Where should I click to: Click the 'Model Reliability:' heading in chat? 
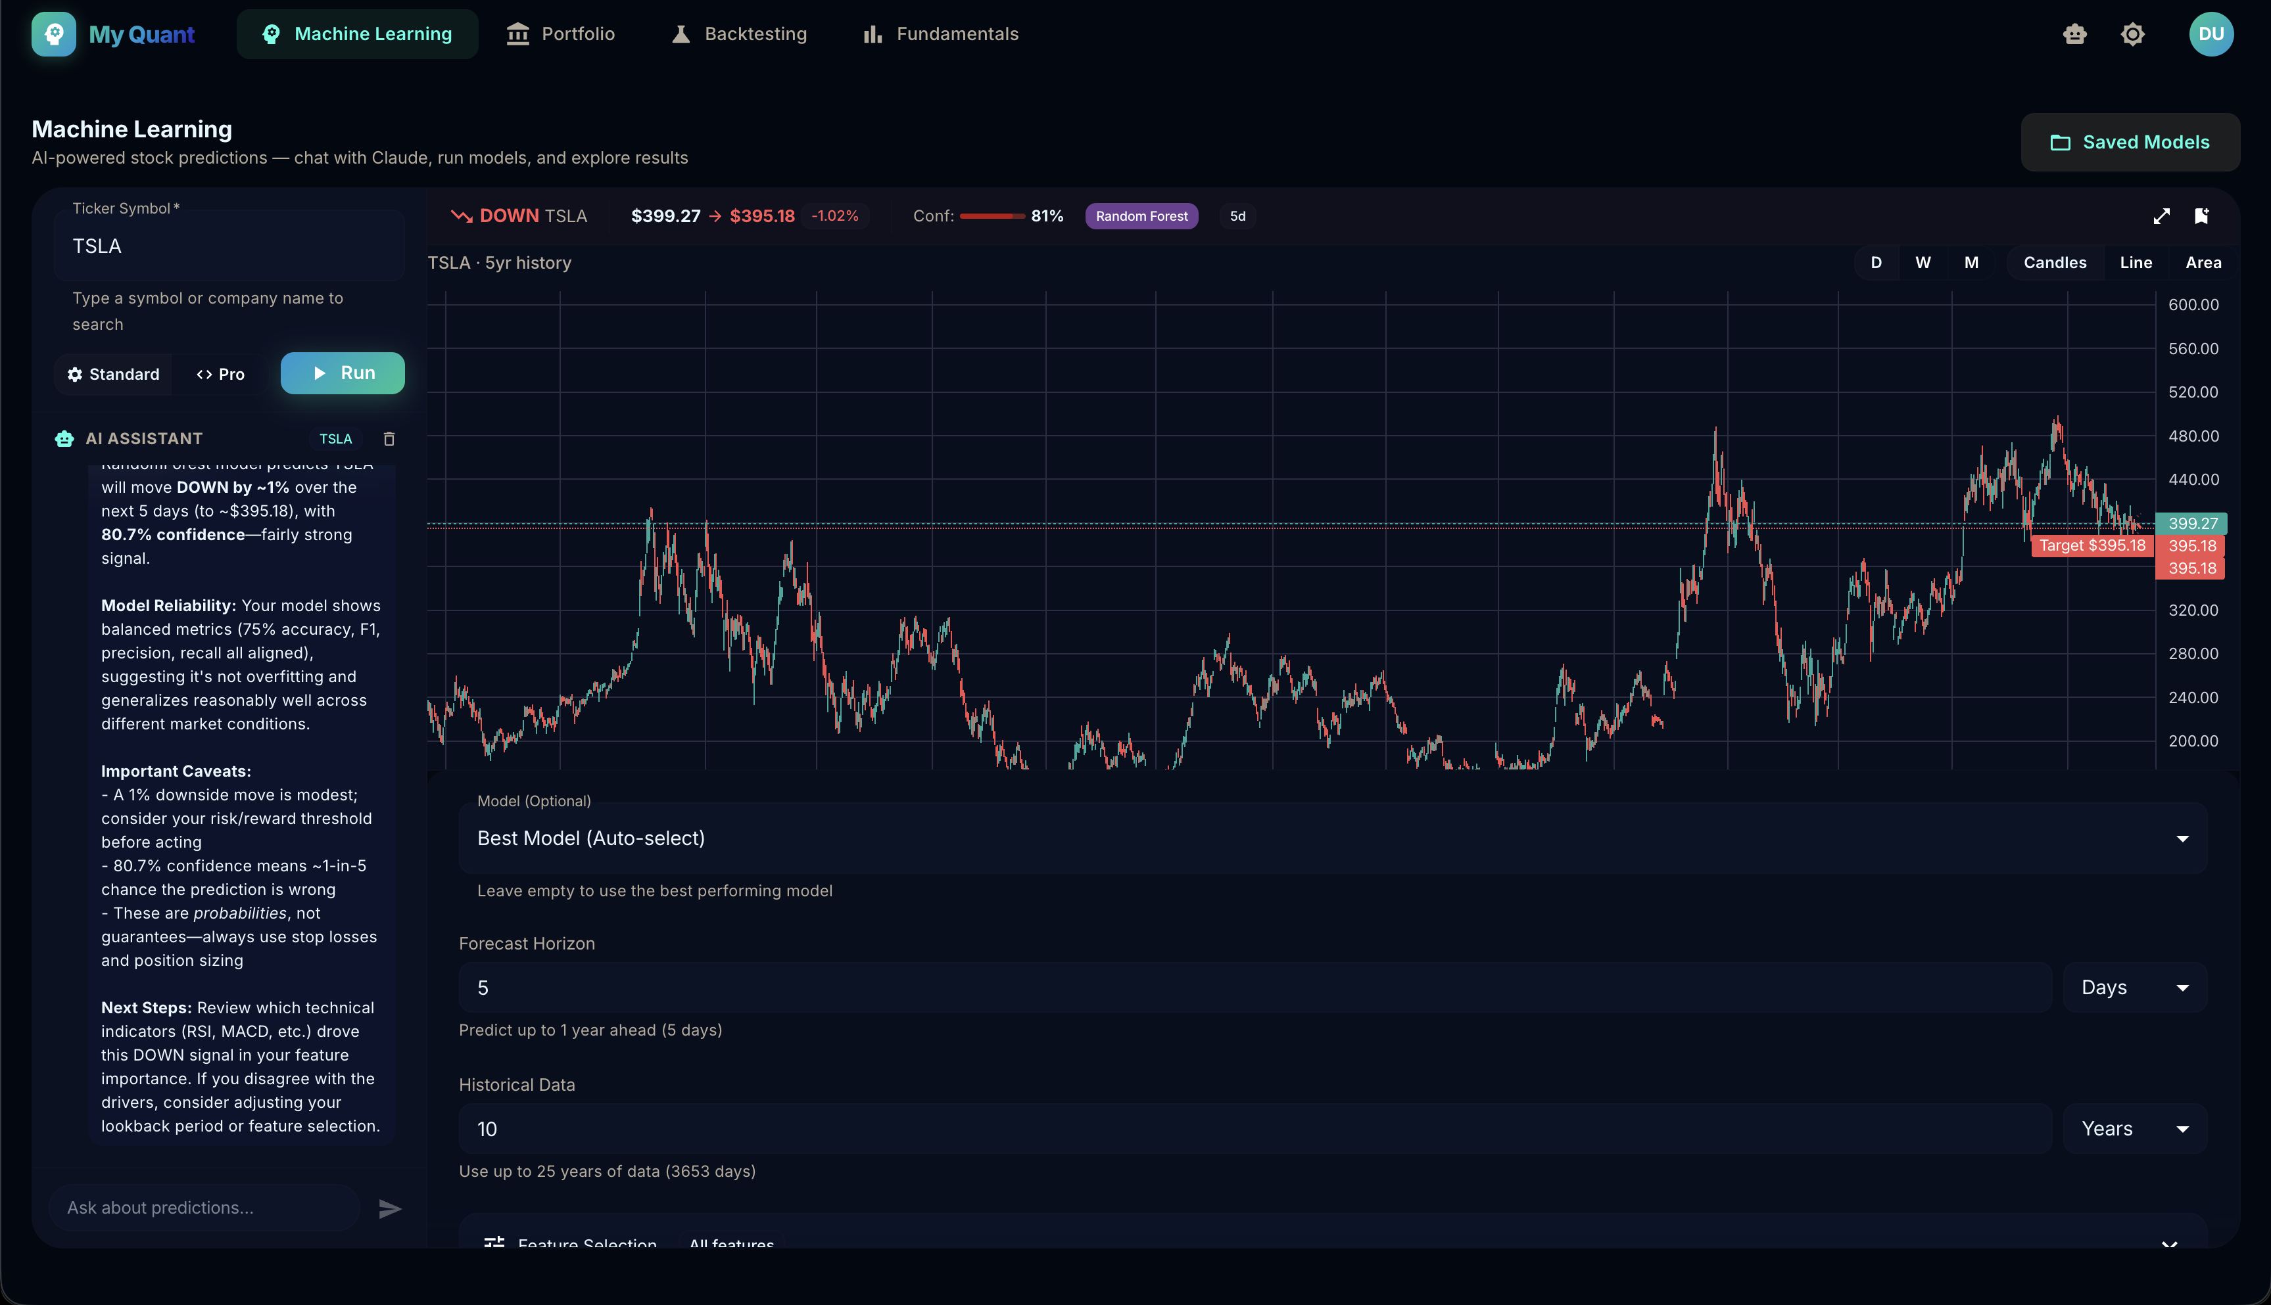pyautogui.click(x=168, y=606)
